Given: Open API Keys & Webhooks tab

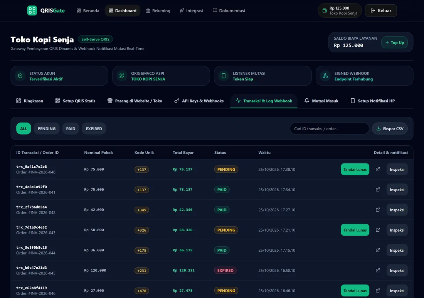Looking at the screenshot, I should tap(199, 101).
